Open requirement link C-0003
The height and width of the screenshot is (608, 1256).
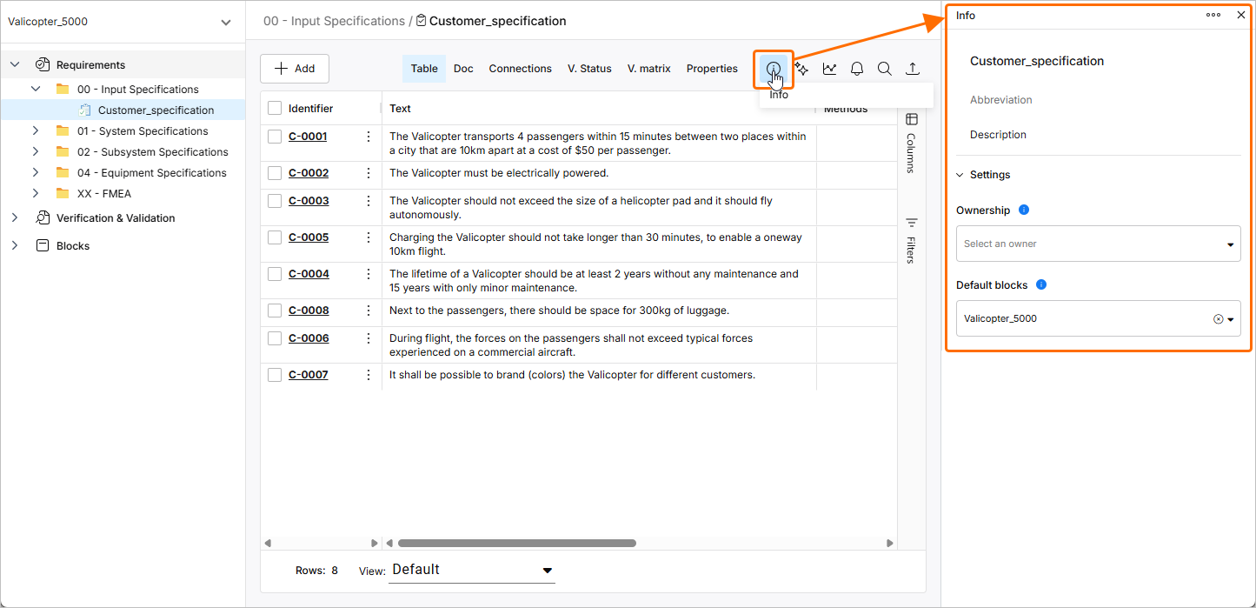click(x=309, y=201)
